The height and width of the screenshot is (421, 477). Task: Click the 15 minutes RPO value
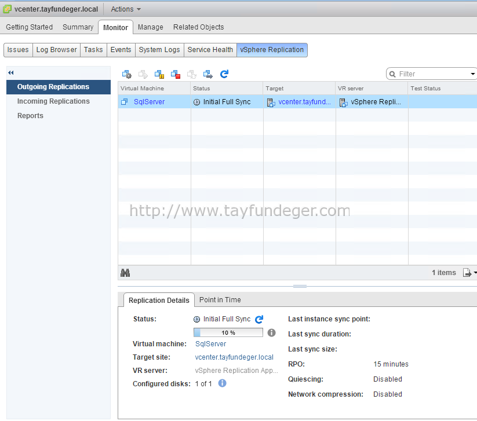tap(391, 364)
